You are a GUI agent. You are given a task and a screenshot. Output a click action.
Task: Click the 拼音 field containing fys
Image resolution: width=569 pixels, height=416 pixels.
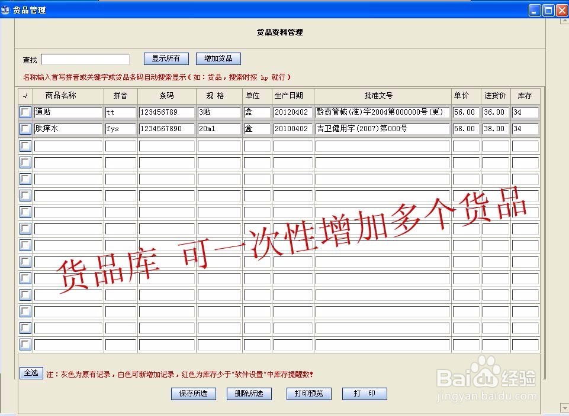click(120, 129)
